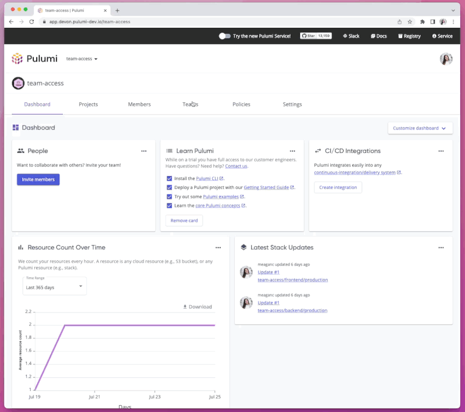Viewport: 465px width, 412px height.
Task: Expand the team-access organization dropdown
Action: point(81,59)
